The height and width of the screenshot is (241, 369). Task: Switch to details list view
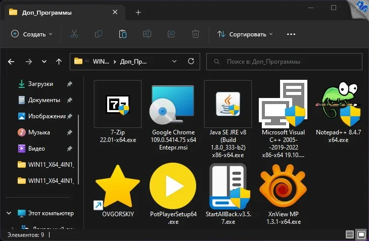tap(350, 234)
